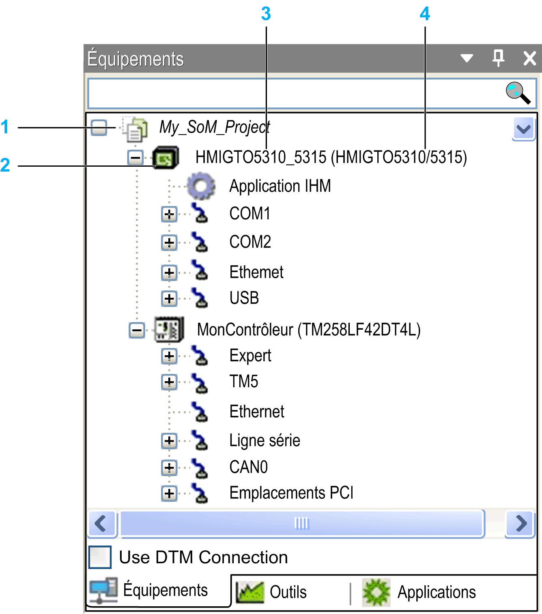
Task: Select the HMIGTO5310_5315 (HMIGTO5310/5315) row
Action: (331, 157)
